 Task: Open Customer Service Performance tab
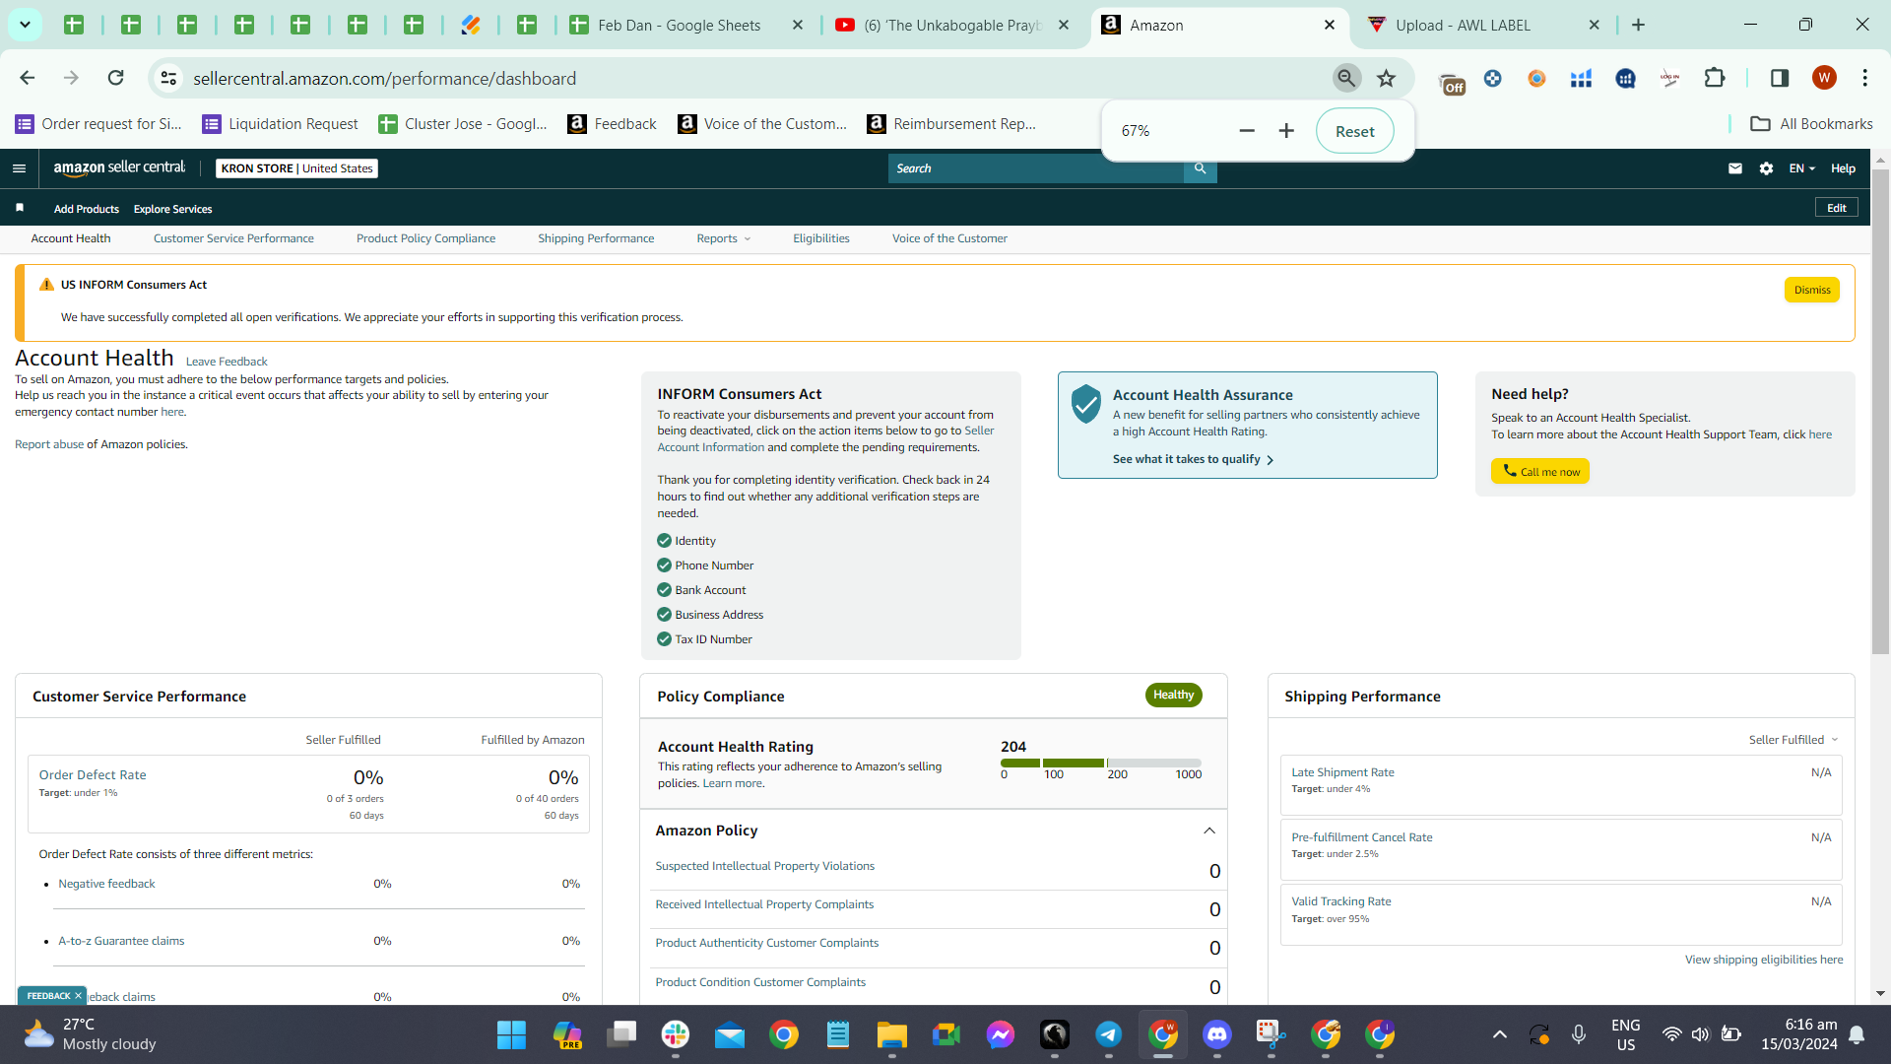(x=233, y=238)
